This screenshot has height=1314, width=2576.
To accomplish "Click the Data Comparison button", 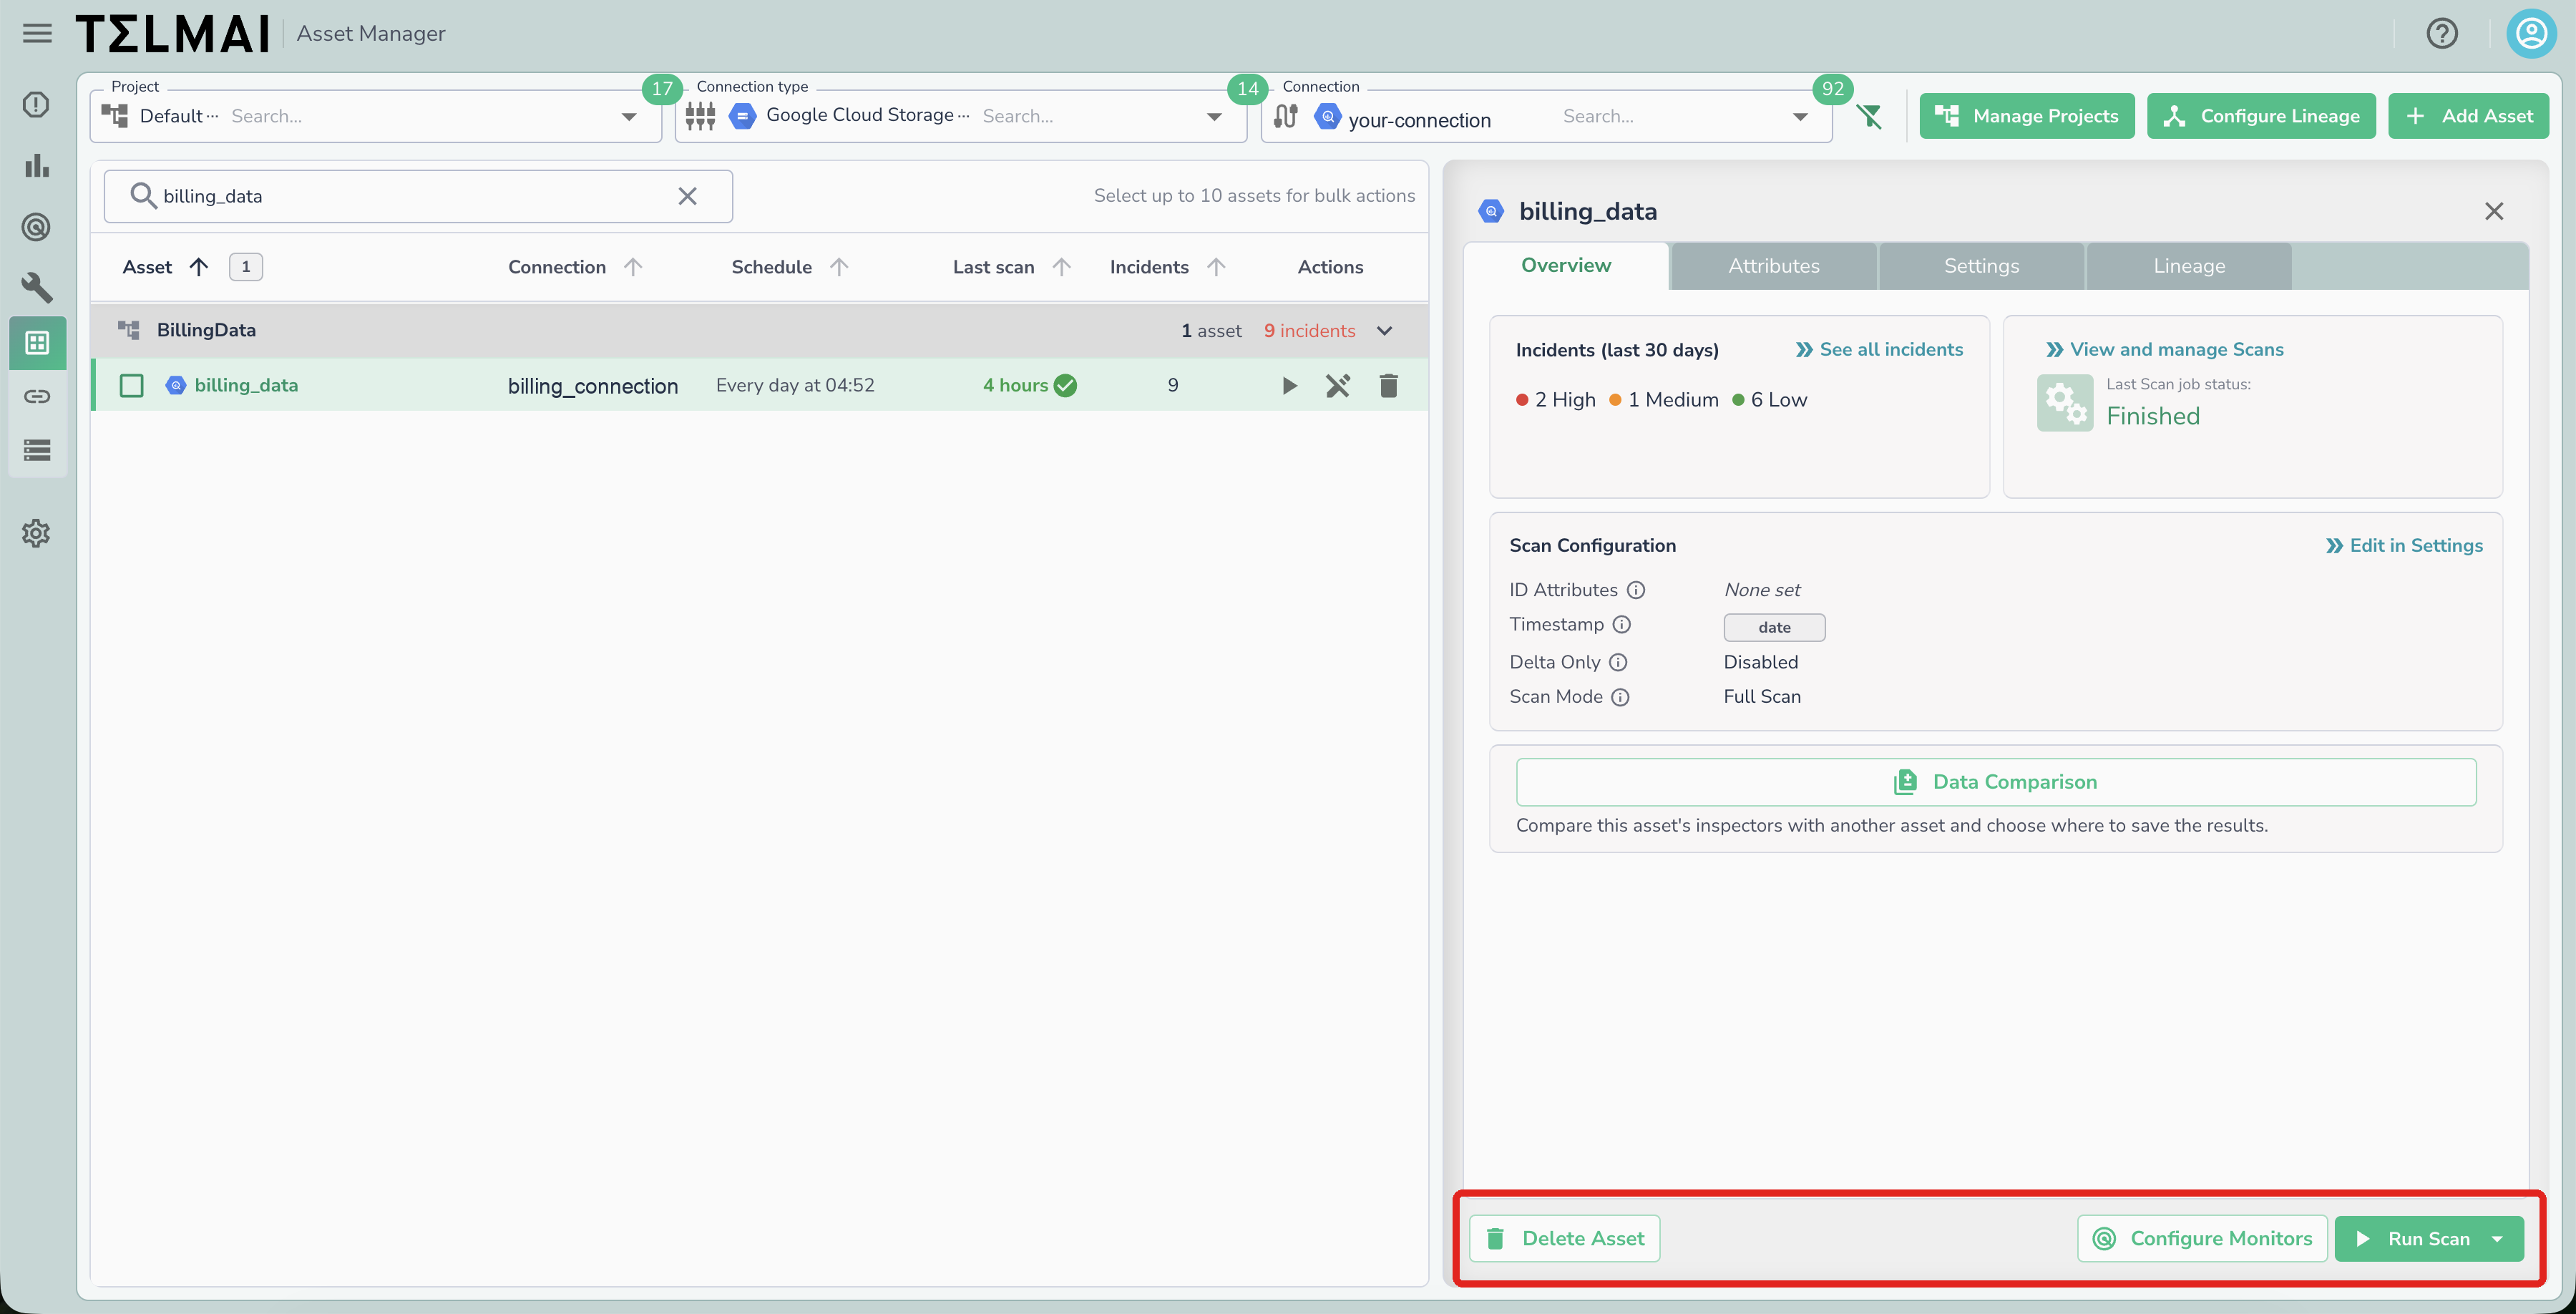I will point(1996,783).
